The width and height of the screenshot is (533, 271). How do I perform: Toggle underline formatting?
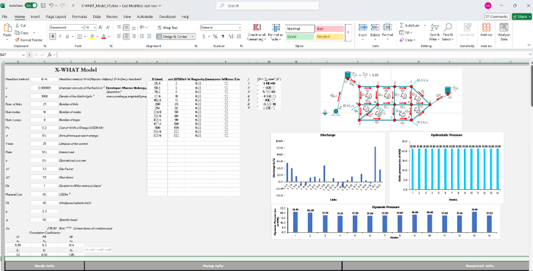pyautogui.click(x=67, y=36)
